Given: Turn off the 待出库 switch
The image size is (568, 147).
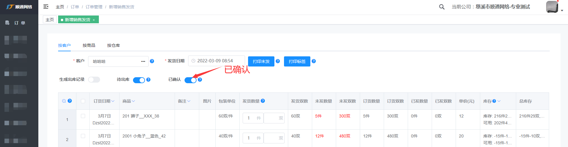Looking at the screenshot, I should [x=139, y=80].
